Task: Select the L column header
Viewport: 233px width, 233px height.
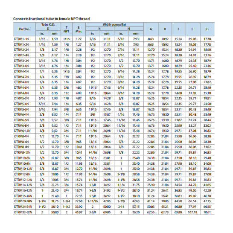Action: (192, 29)
